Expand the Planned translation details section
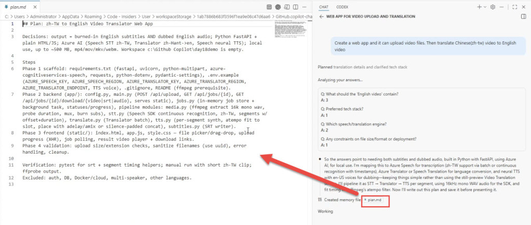 pyautogui.click(x=362, y=67)
